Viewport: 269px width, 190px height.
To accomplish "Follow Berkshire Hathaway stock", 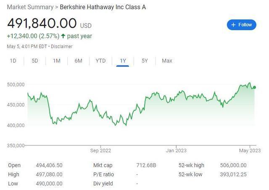I will (242, 25).
